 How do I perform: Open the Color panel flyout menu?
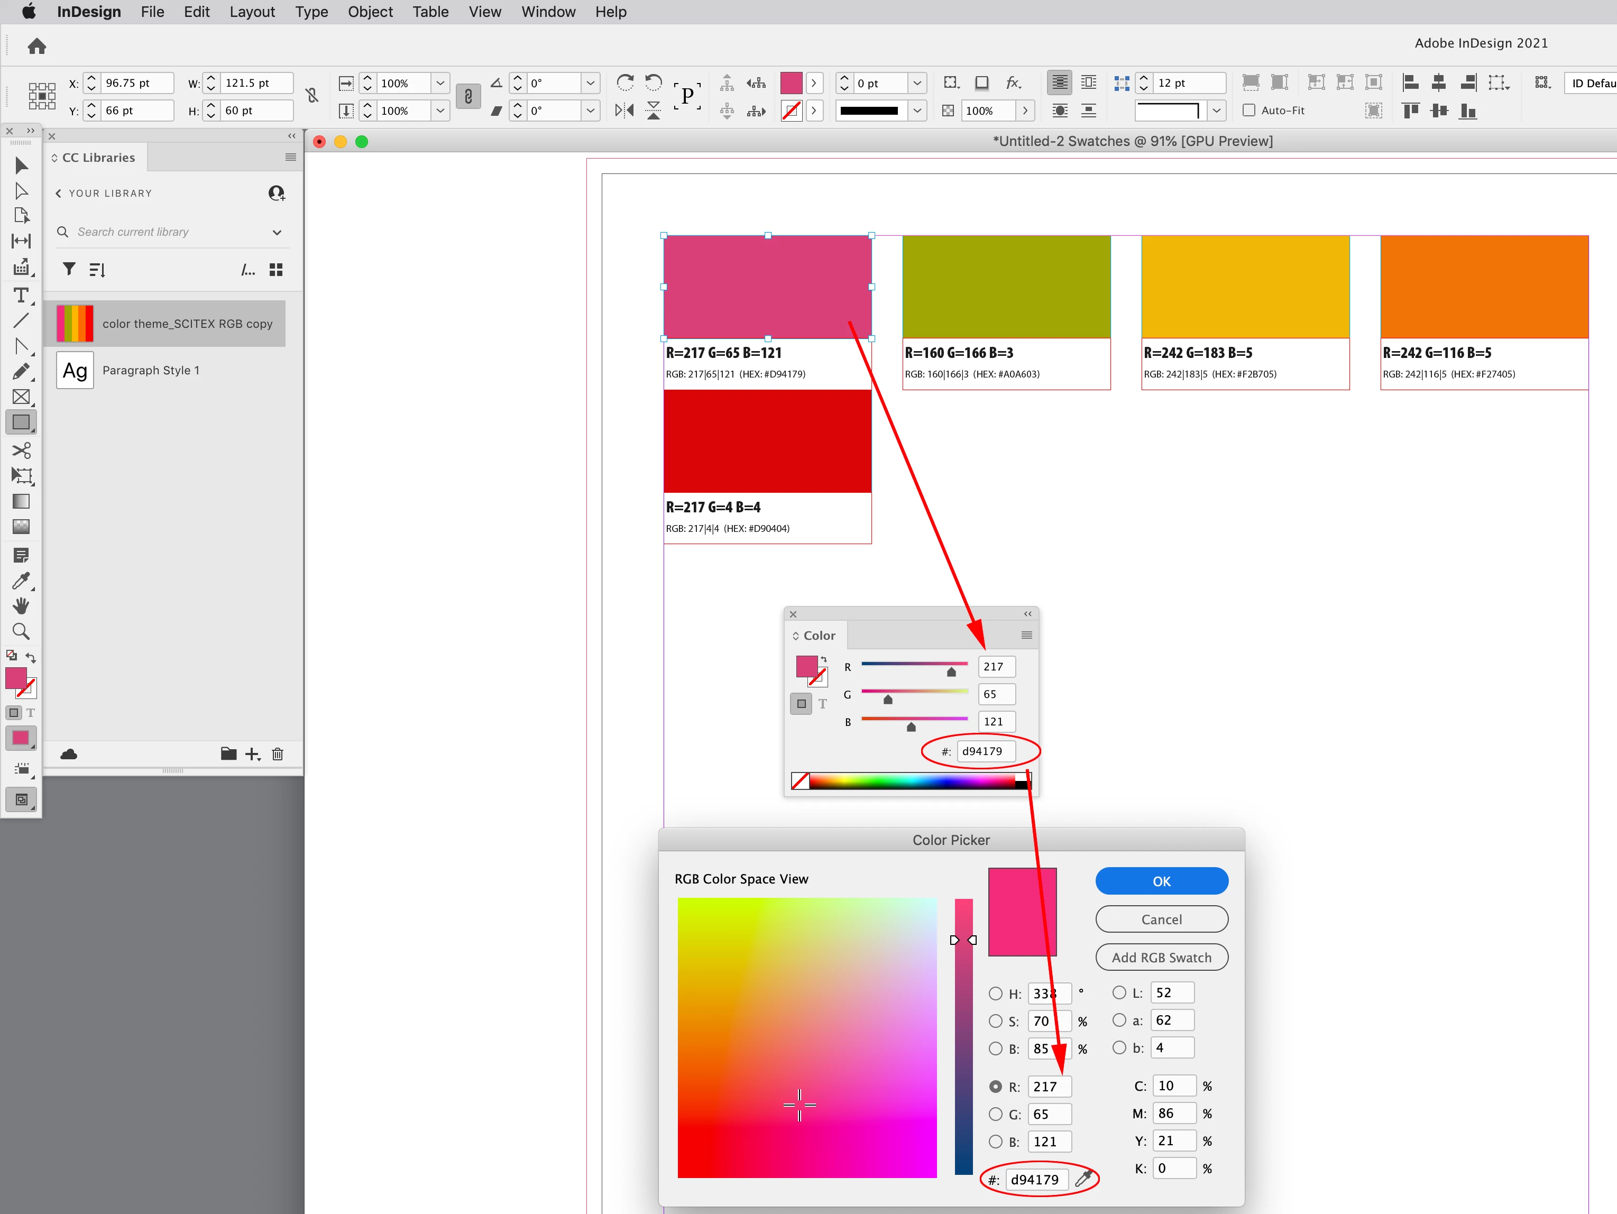tap(1026, 635)
